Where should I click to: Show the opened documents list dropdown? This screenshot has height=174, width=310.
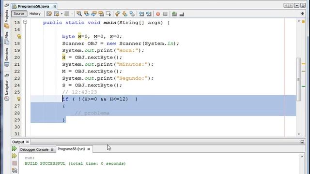coord(297,5)
